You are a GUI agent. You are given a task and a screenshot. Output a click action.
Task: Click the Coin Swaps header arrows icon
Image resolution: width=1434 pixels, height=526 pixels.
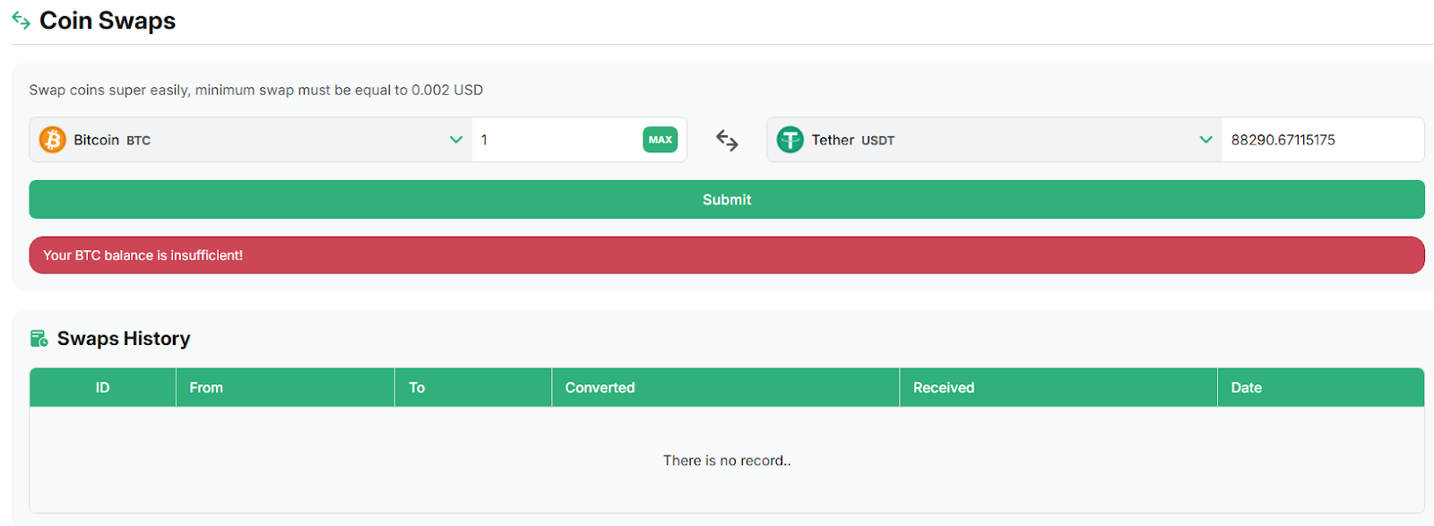point(21,20)
